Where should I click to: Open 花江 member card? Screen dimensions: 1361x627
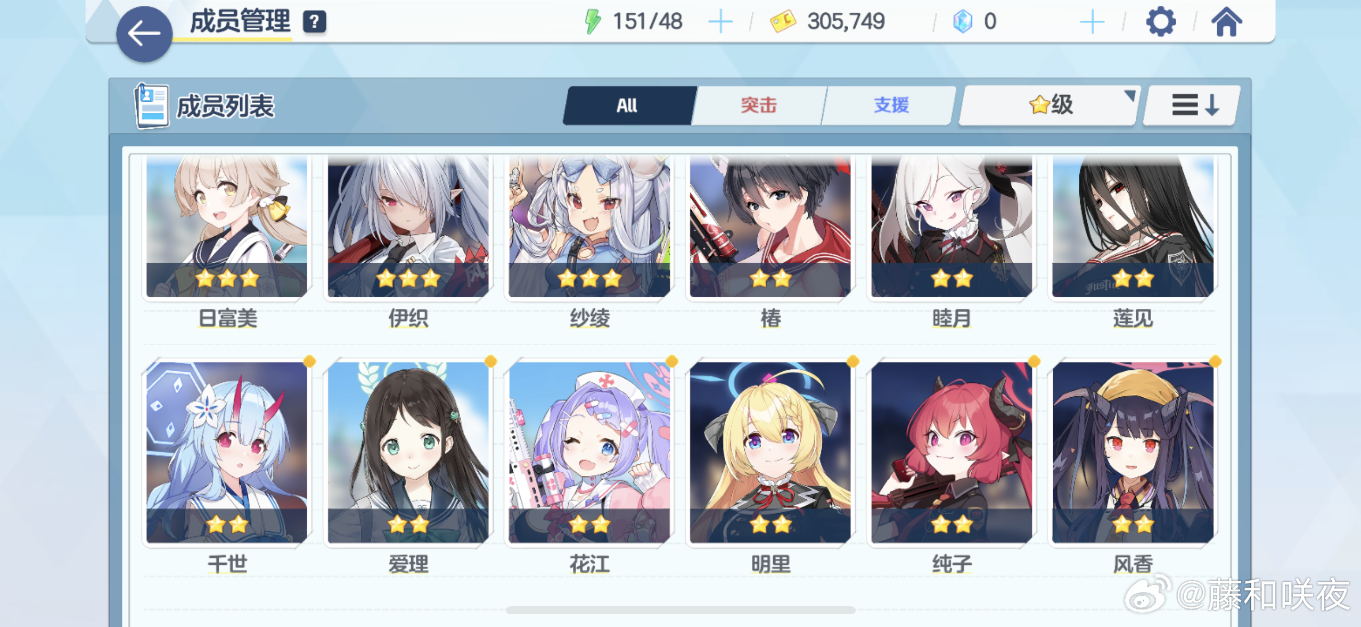(589, 453)
